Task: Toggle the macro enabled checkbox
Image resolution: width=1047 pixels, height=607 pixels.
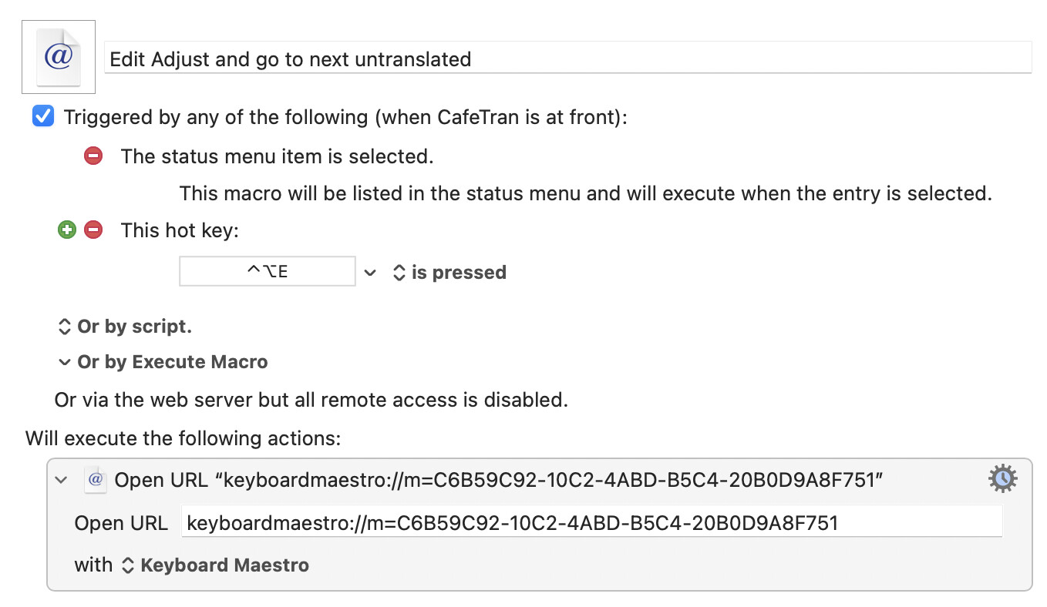Action: coord(43,117)
